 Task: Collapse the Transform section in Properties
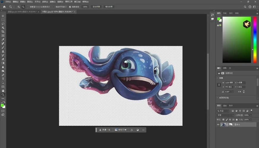click(217, 78)
